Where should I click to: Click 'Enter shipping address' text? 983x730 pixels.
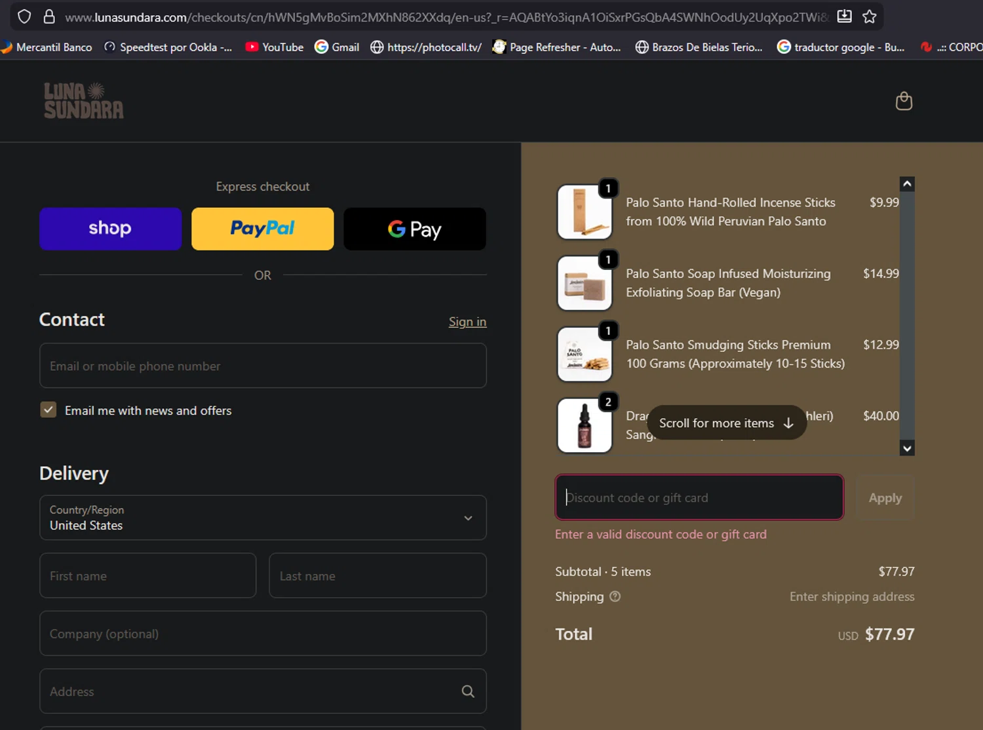tap(852, 596)
